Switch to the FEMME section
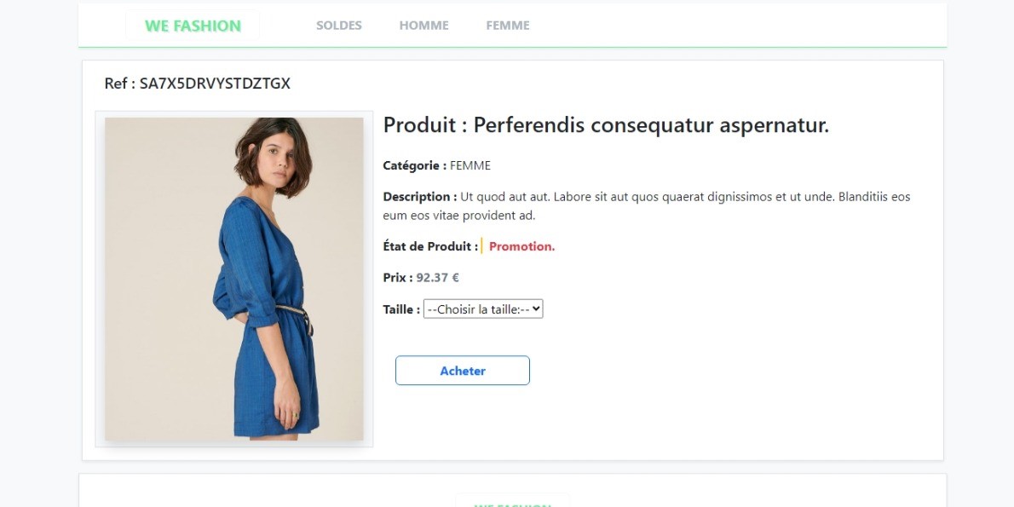 [507, 25]
